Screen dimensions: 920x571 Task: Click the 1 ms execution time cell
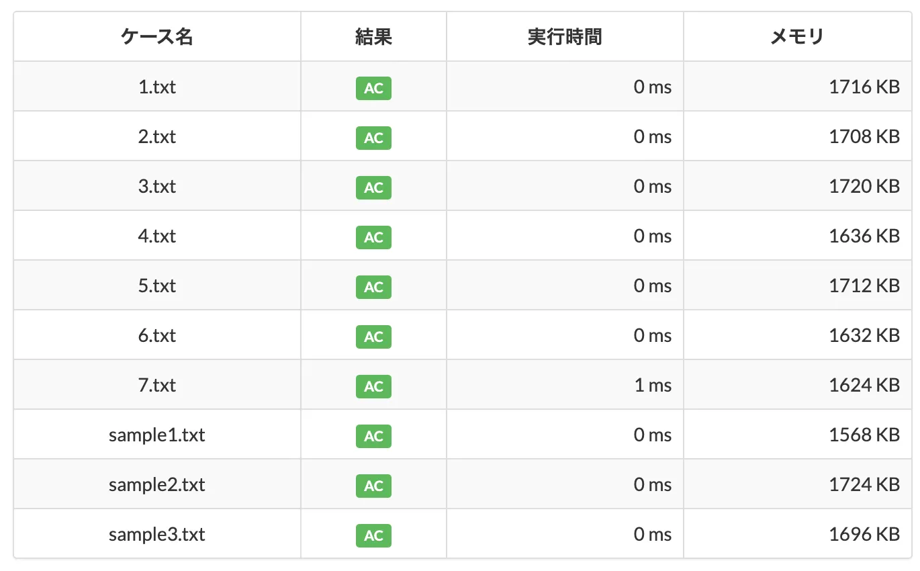point(565,385)
